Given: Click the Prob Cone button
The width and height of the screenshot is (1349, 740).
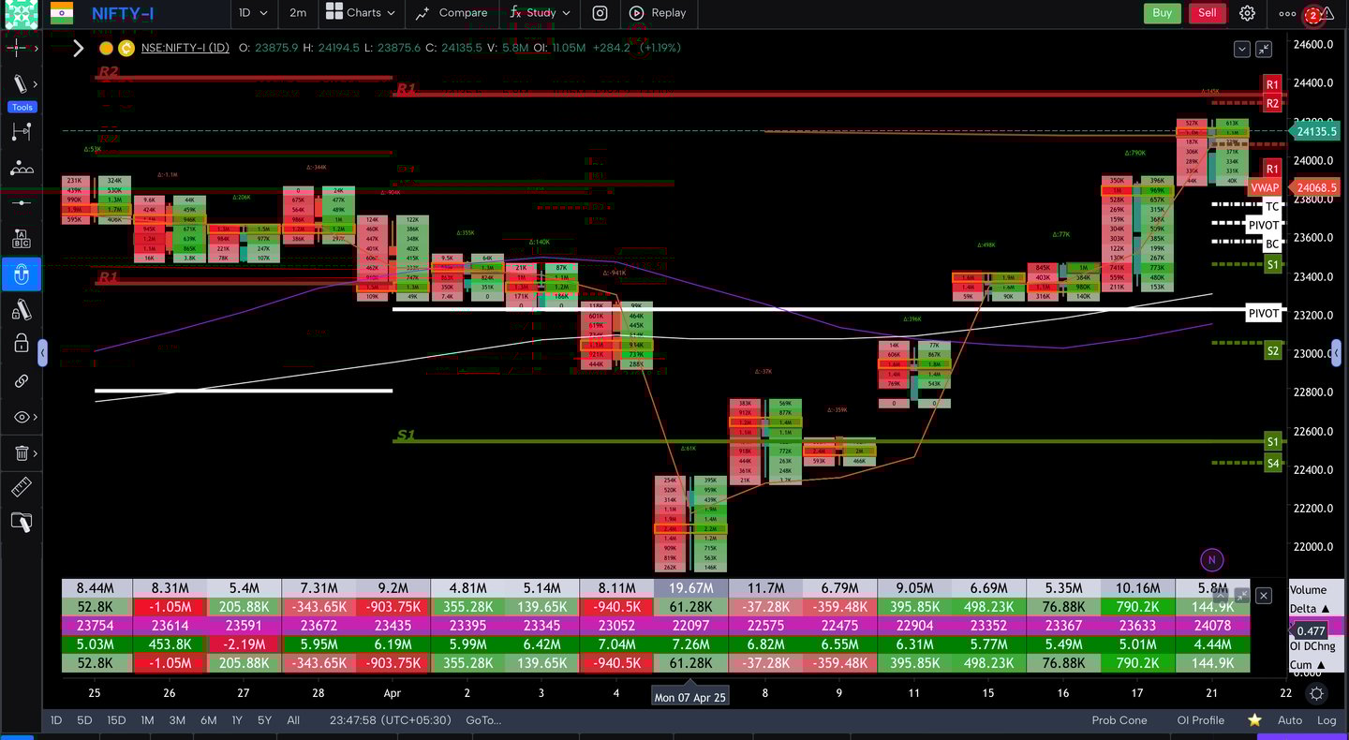Looking at the screenshot, I should [x=1119, y=720].
